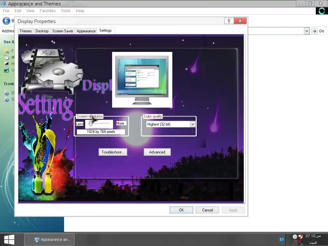The image size is (328, 246).
Task: Open the View menu
Action: [30, 11]
